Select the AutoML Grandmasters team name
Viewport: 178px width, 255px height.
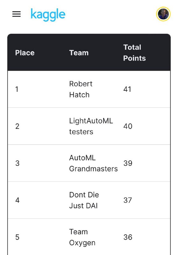point(93,163)
